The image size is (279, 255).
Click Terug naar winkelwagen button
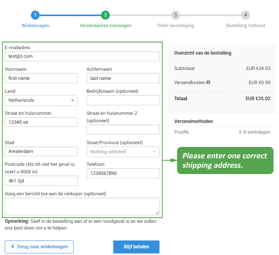[39, 247]
